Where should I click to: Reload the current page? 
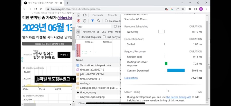pyautogui.click(x=36, y=9)
